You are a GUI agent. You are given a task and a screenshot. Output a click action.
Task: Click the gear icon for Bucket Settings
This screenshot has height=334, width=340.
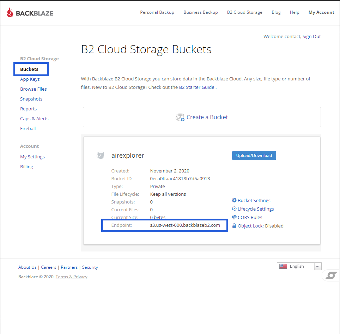(x=234, y=200)
